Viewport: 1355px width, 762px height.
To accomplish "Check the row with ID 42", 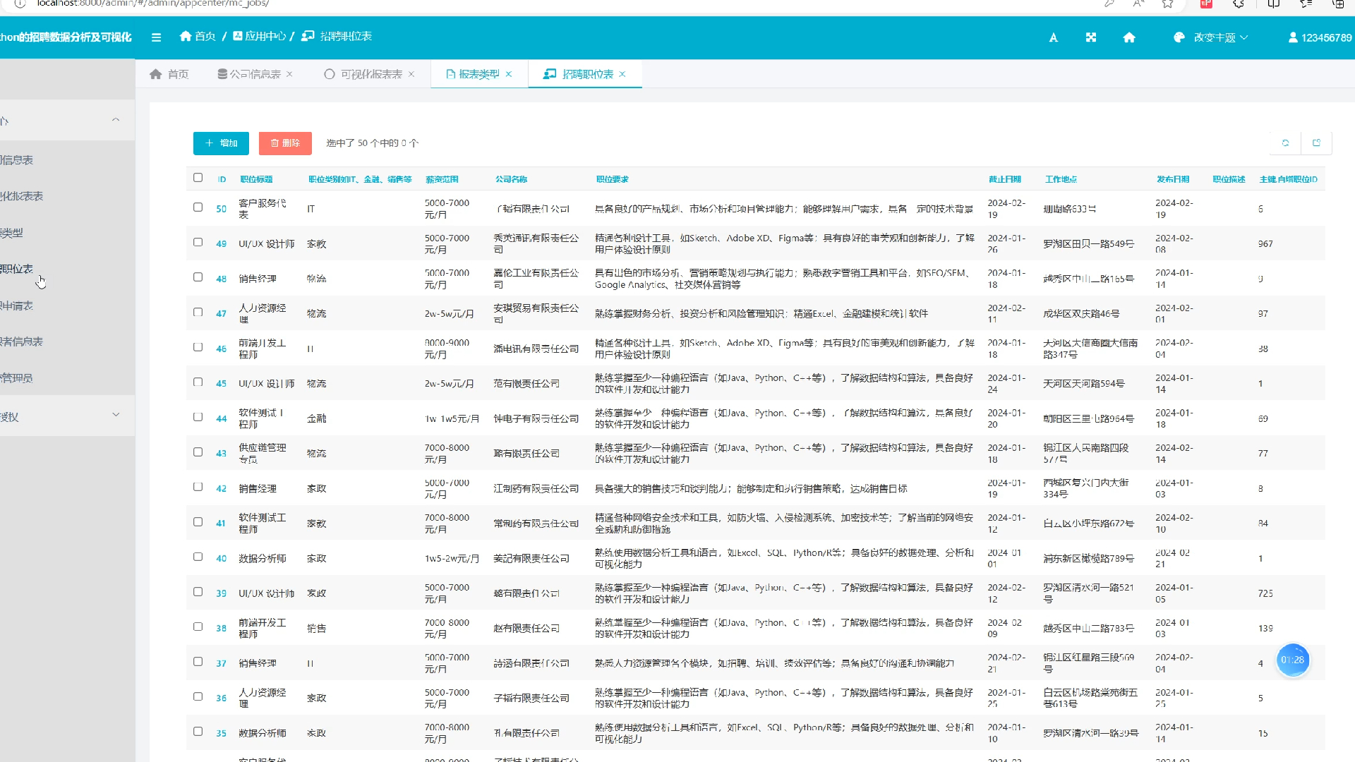I will pos(198,487).
